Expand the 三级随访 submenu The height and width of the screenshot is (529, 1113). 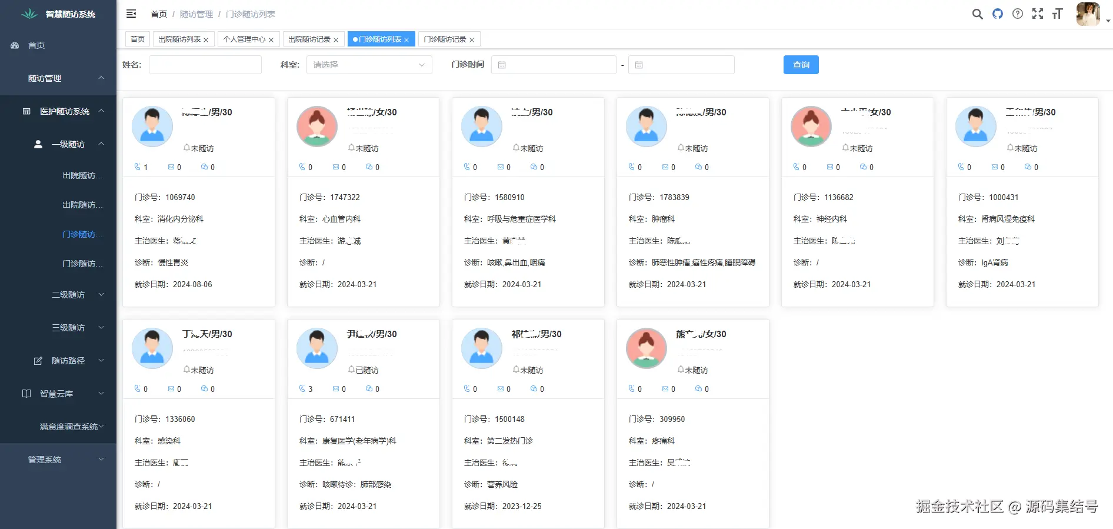(x=58, y=328)
